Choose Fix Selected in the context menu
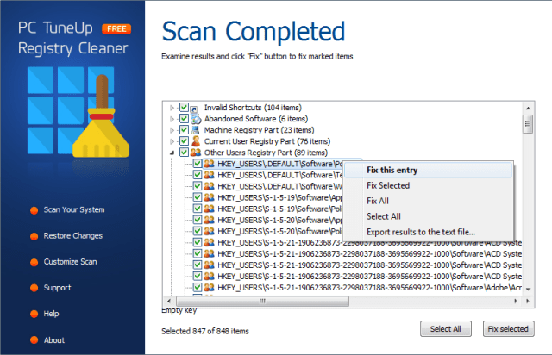The width and height of the screenshot is (552, 355). (428, 186)
